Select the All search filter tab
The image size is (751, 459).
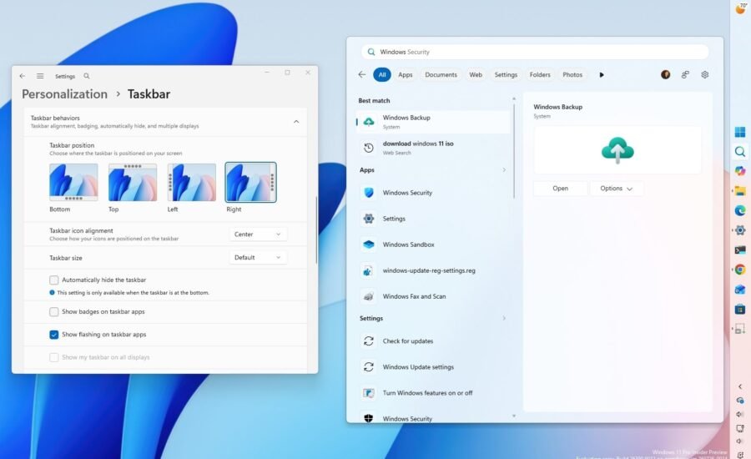coord(382,75)
